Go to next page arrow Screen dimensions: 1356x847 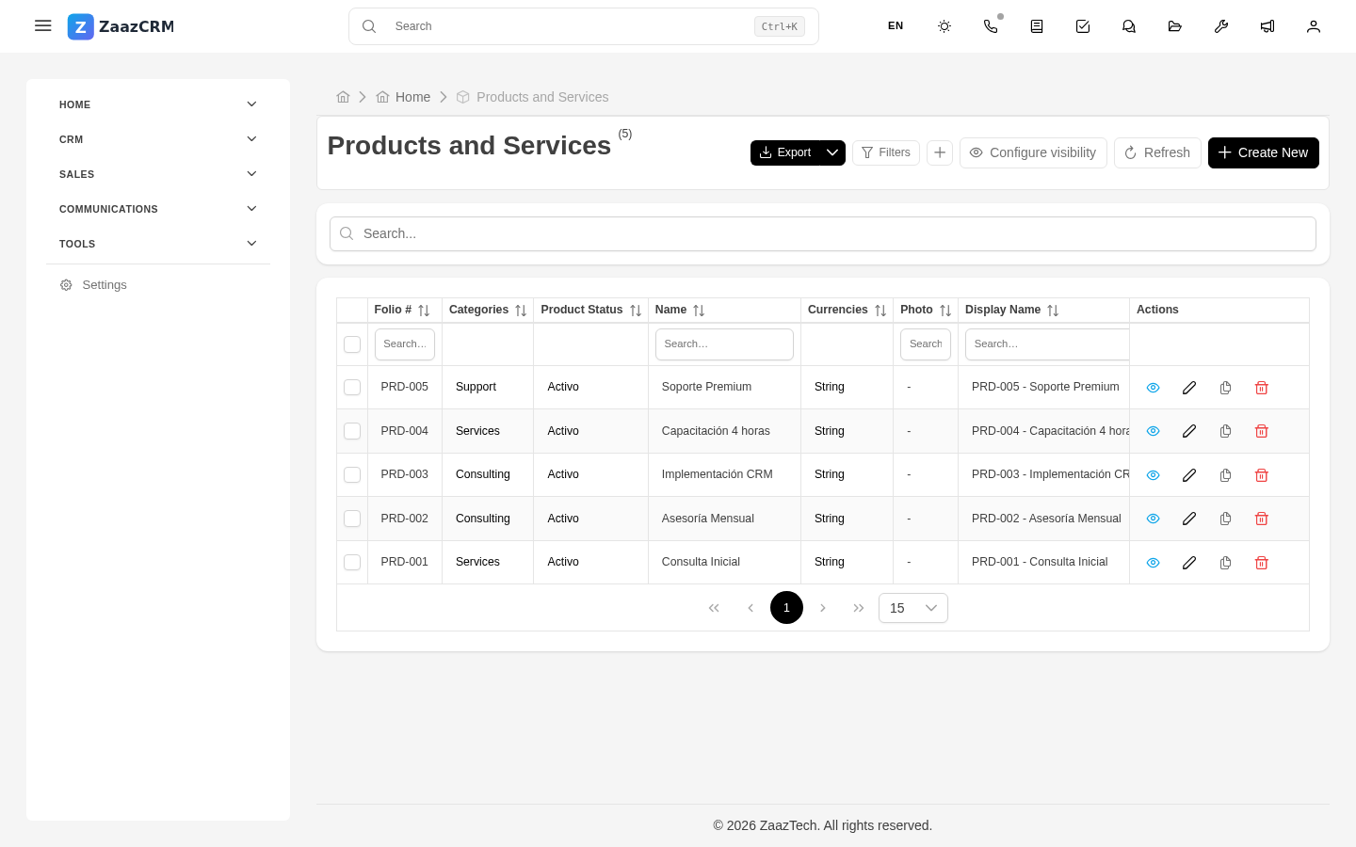(823, 608)
